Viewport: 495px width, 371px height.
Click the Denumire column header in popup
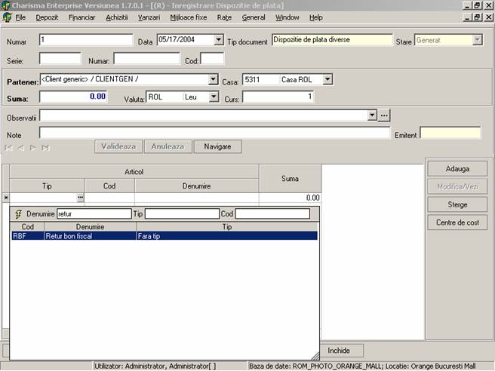(91, 227)
